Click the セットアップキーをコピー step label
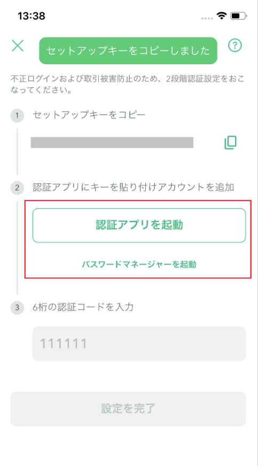The width and height of the screenshot is (258, 466). (89, 115)
